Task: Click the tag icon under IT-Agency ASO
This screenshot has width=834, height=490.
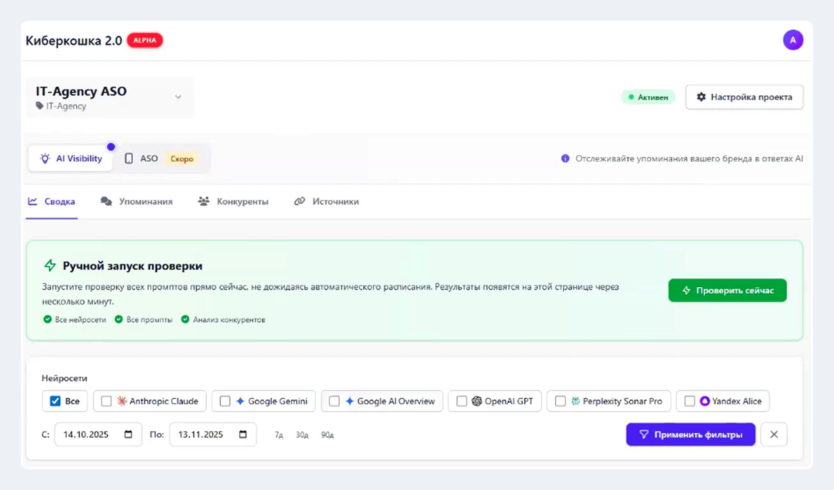Action: [40, 105]
